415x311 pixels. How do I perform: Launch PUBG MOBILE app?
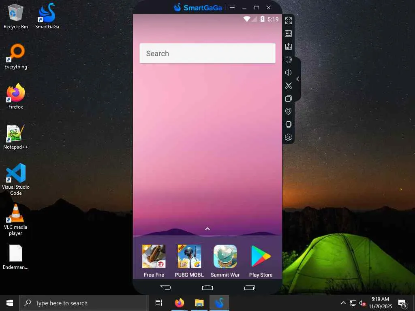point(190,261)
